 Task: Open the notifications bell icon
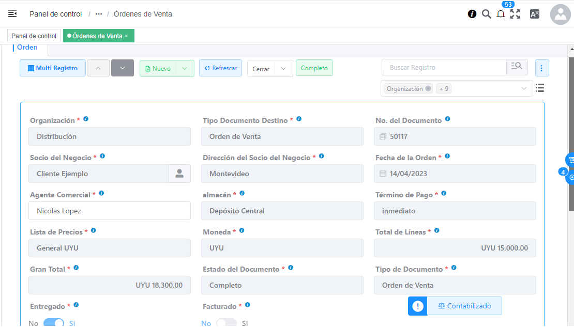[501, 14]
